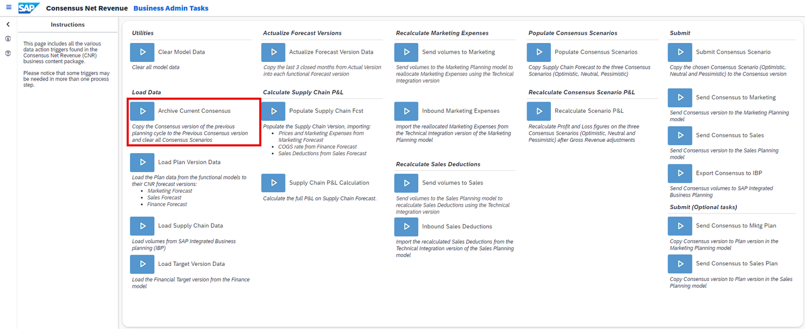The image size is (805, 329).
Task: Run the Export Consensus to IBP trigger
Action: (x=680, y=173)
